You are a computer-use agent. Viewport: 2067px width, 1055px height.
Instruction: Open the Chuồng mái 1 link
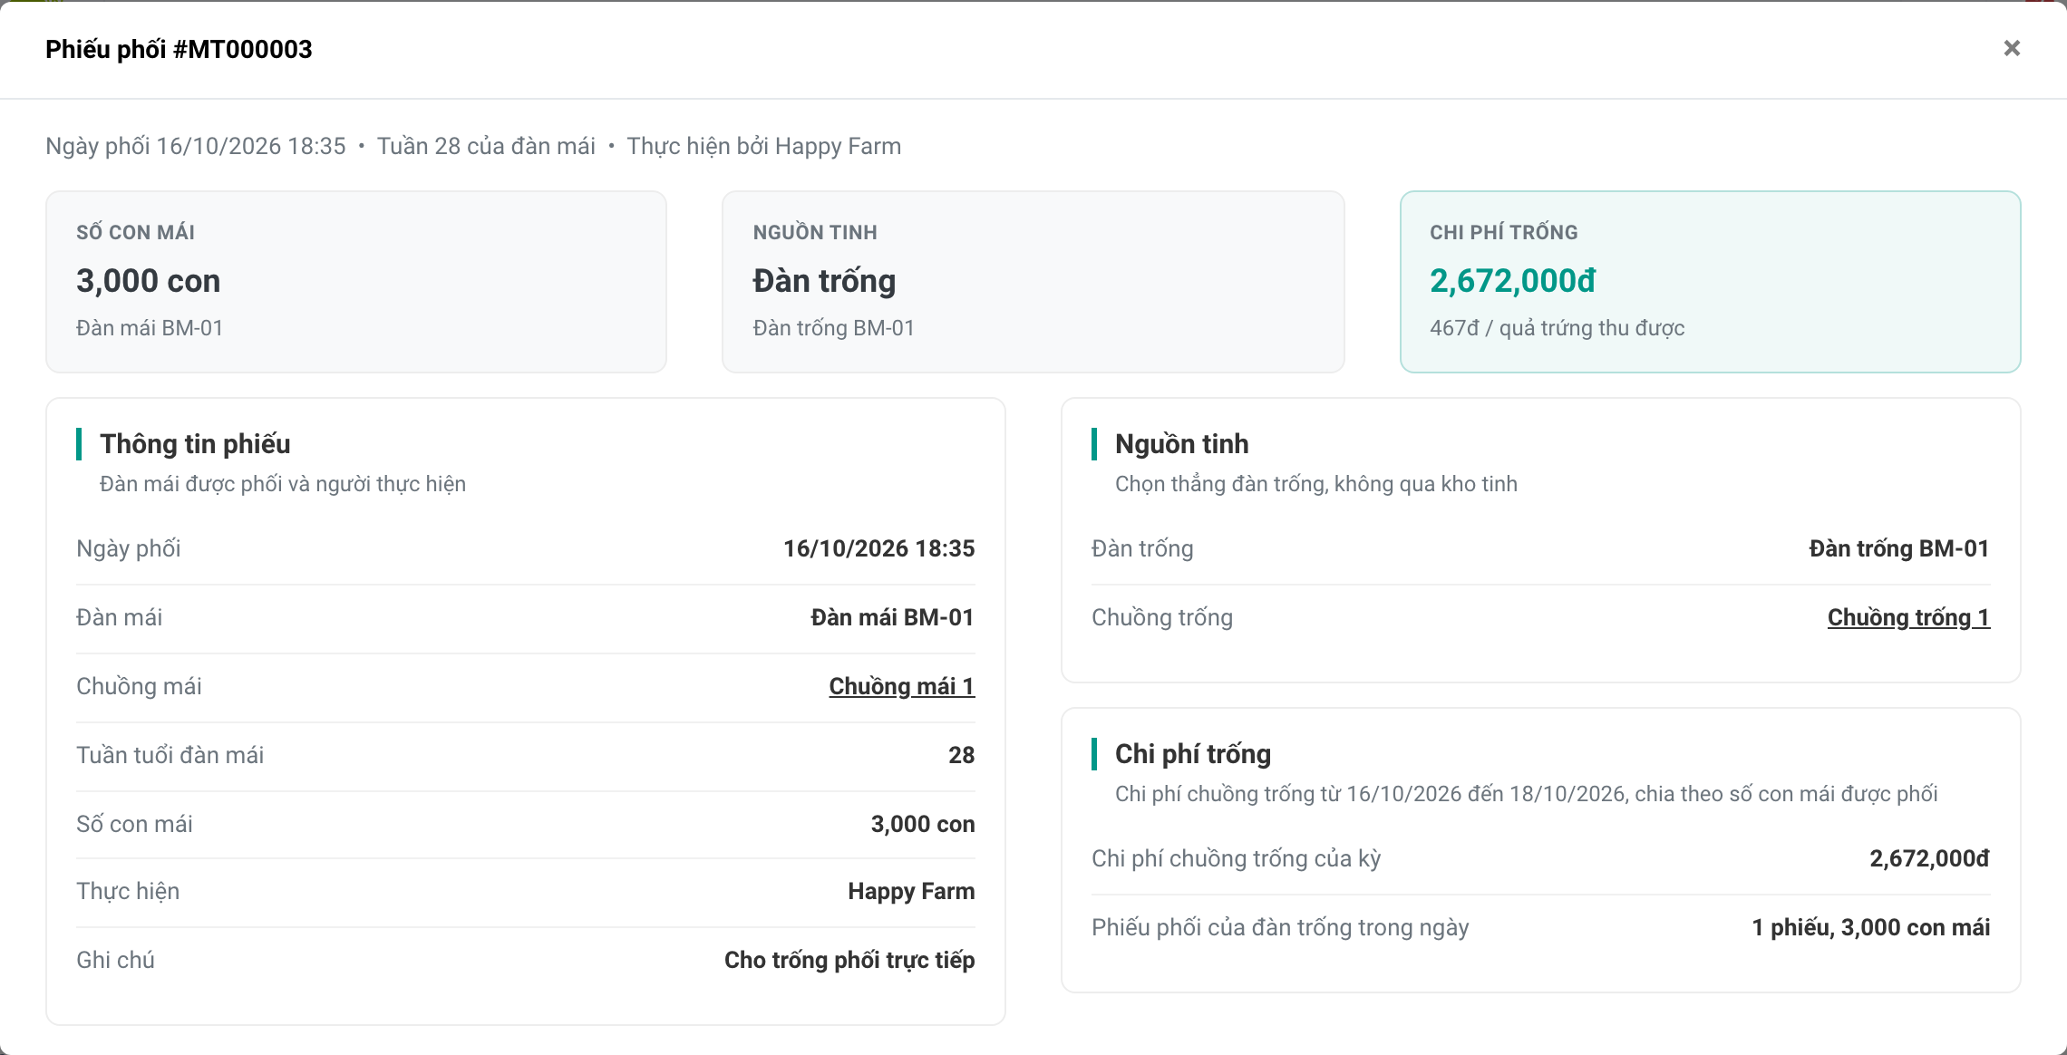click(902, 686)
